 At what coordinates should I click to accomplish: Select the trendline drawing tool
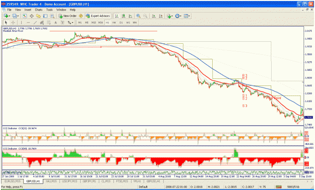tap(35, 23)
